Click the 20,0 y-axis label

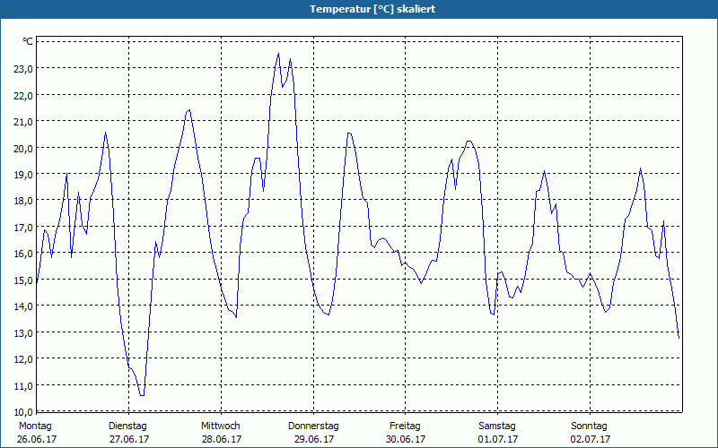[22, 148]
